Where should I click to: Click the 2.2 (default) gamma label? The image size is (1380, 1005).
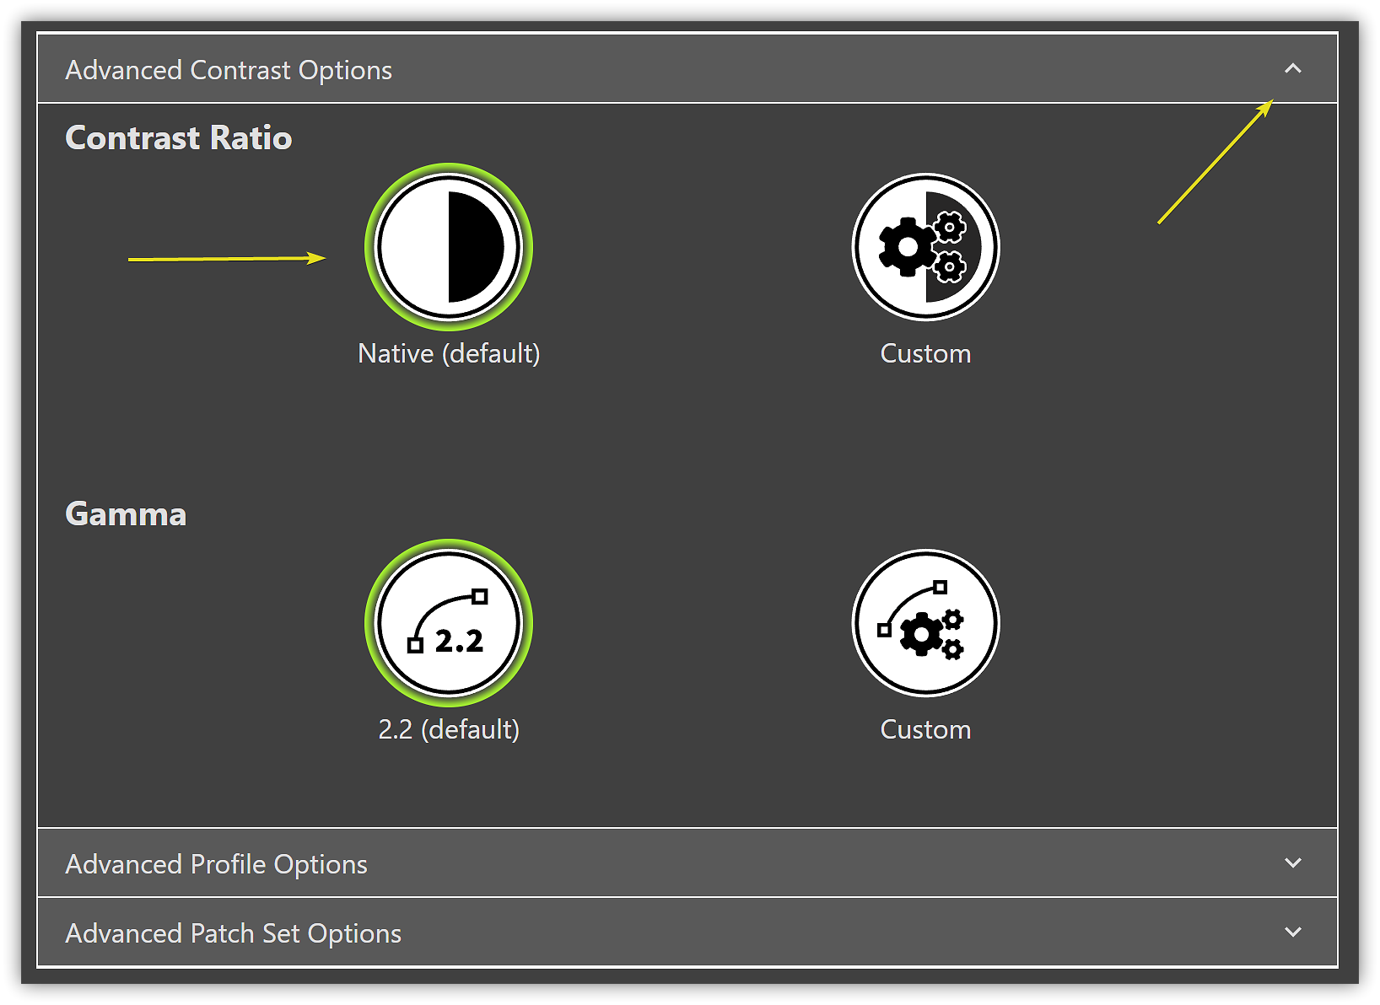[x=449, y=729]
